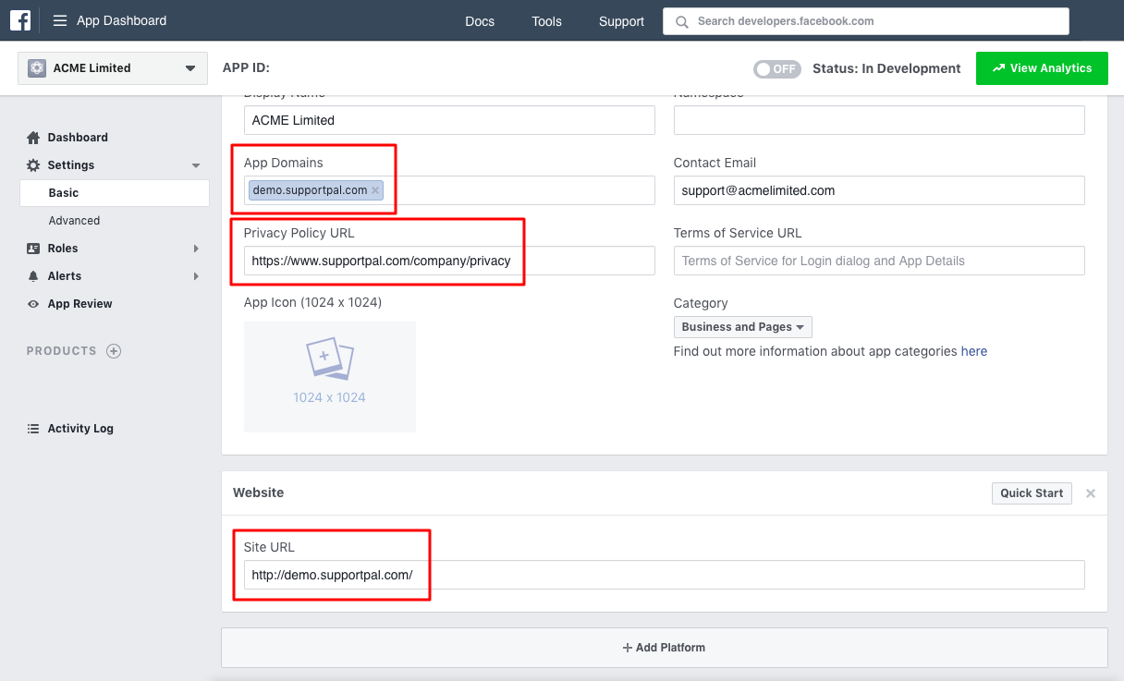Viewport: 1124px width, 681px height.
Task: Click App Dashboard title text
Action: pos(122,20)
